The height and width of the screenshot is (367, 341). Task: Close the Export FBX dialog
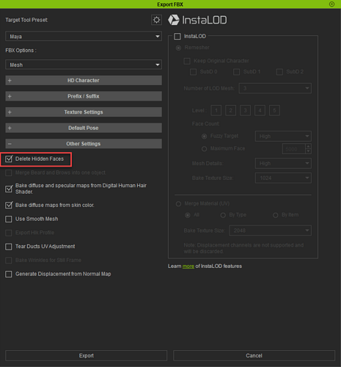click(x=331, y=4)
